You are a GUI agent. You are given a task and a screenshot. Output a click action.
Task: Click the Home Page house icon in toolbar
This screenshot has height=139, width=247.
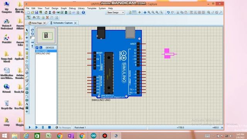pyautogui.click(x=46, y=12)
